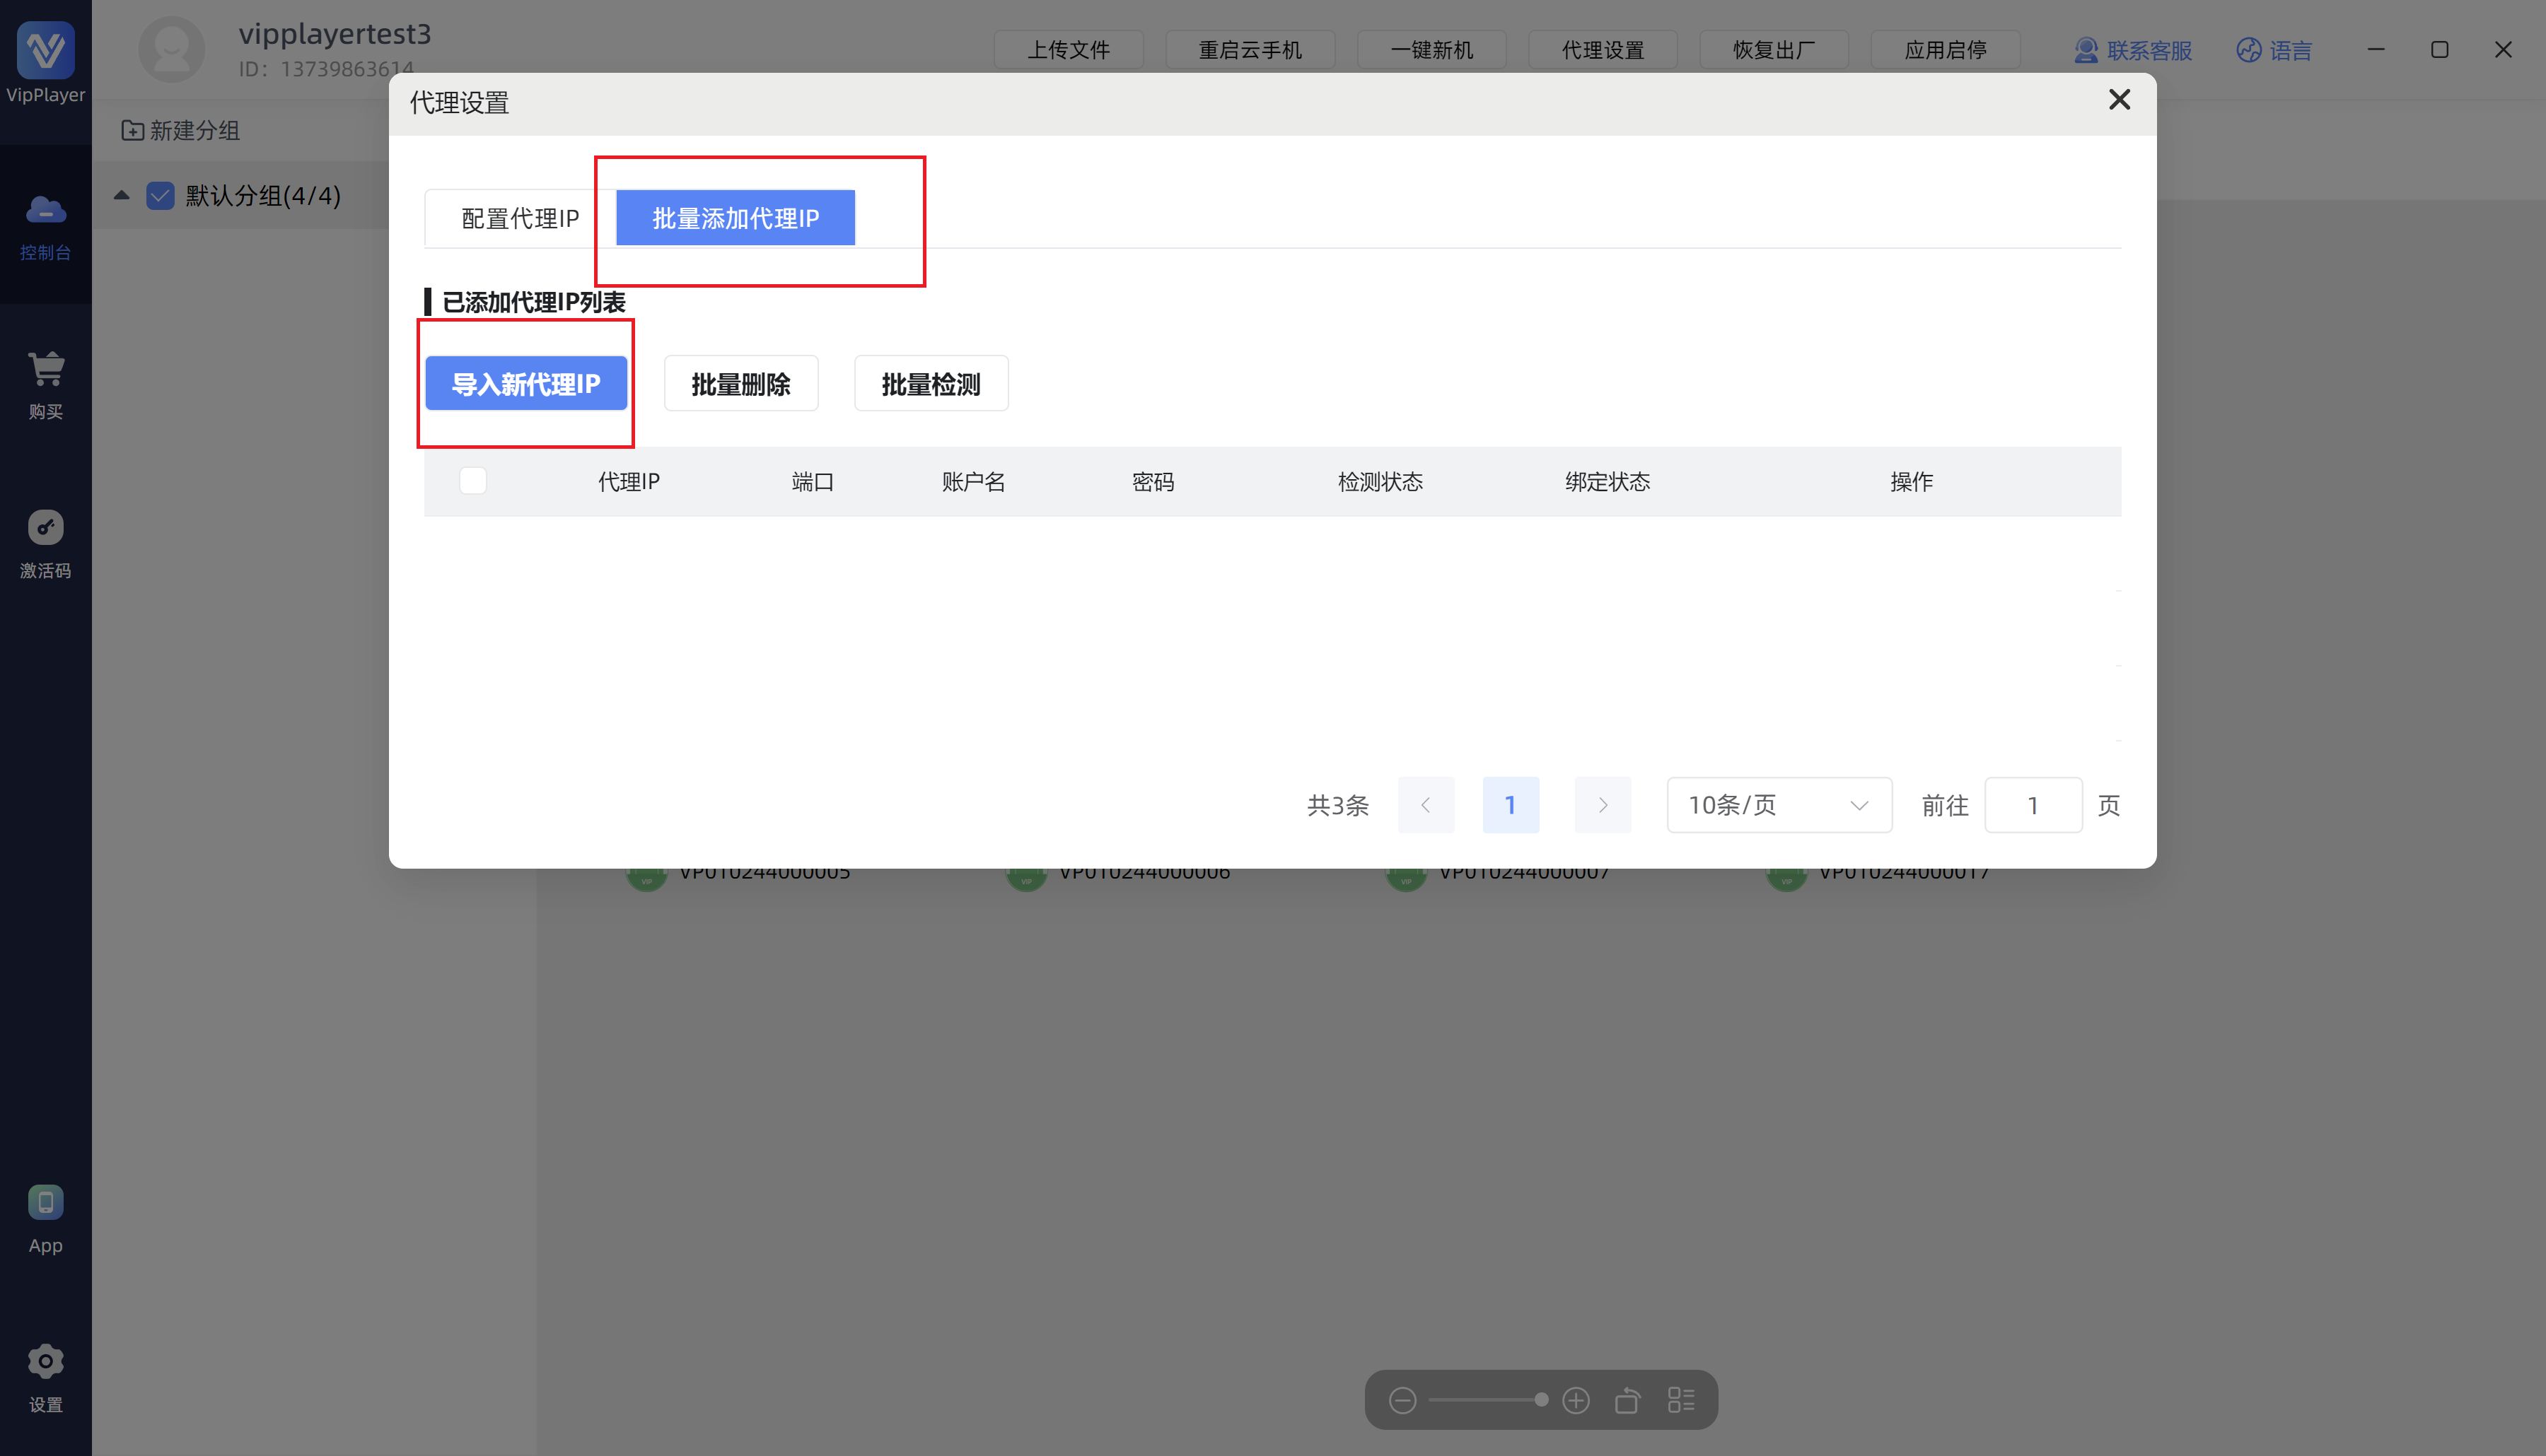The image size is (2546, 1456).
Task: Click the zoom slider handle in bottom toolbar
Action: (x=1540, y=1400)
